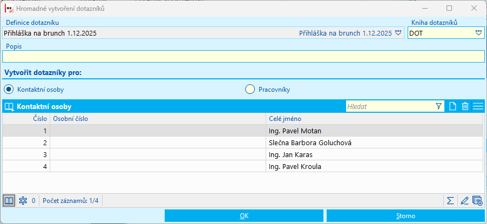Click the OK button
The image size is (487, 224).
244,215
